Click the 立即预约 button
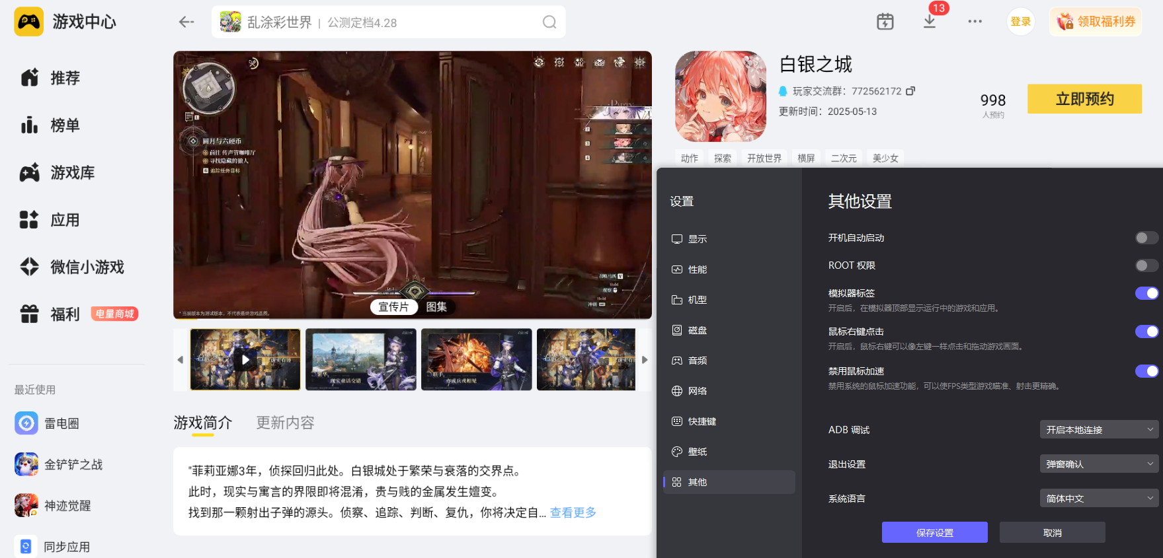Viewport: 1163px width, 558px height. point(1084,99)
